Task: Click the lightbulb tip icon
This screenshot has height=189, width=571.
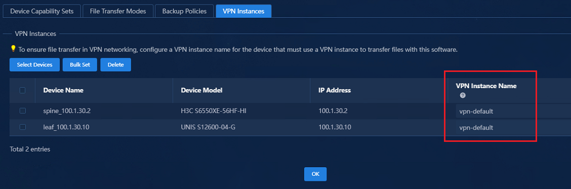Action: pos(13,49)
